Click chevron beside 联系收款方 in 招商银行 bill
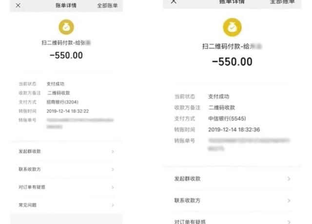Screen dimensions: 312x224 coord(113,169)
